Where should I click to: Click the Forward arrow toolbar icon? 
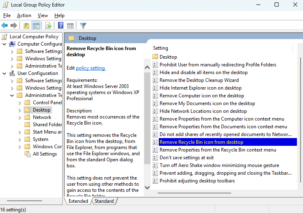(x=14, y=26)
